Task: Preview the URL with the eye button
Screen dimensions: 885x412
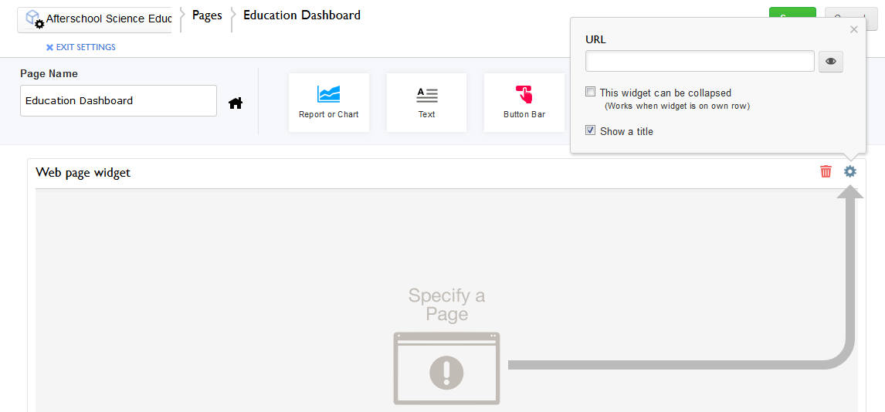Action: point(831,62)
